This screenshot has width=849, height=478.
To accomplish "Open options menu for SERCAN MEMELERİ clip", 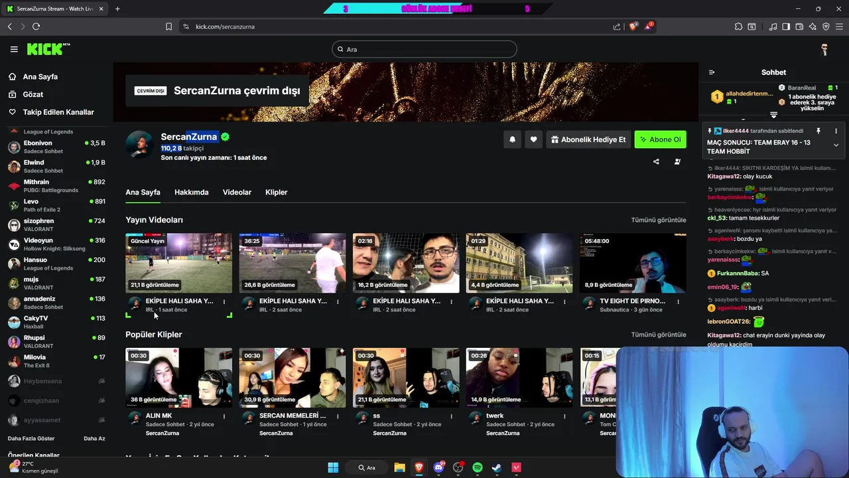I will pyautogui.click(x=338, y=416).
